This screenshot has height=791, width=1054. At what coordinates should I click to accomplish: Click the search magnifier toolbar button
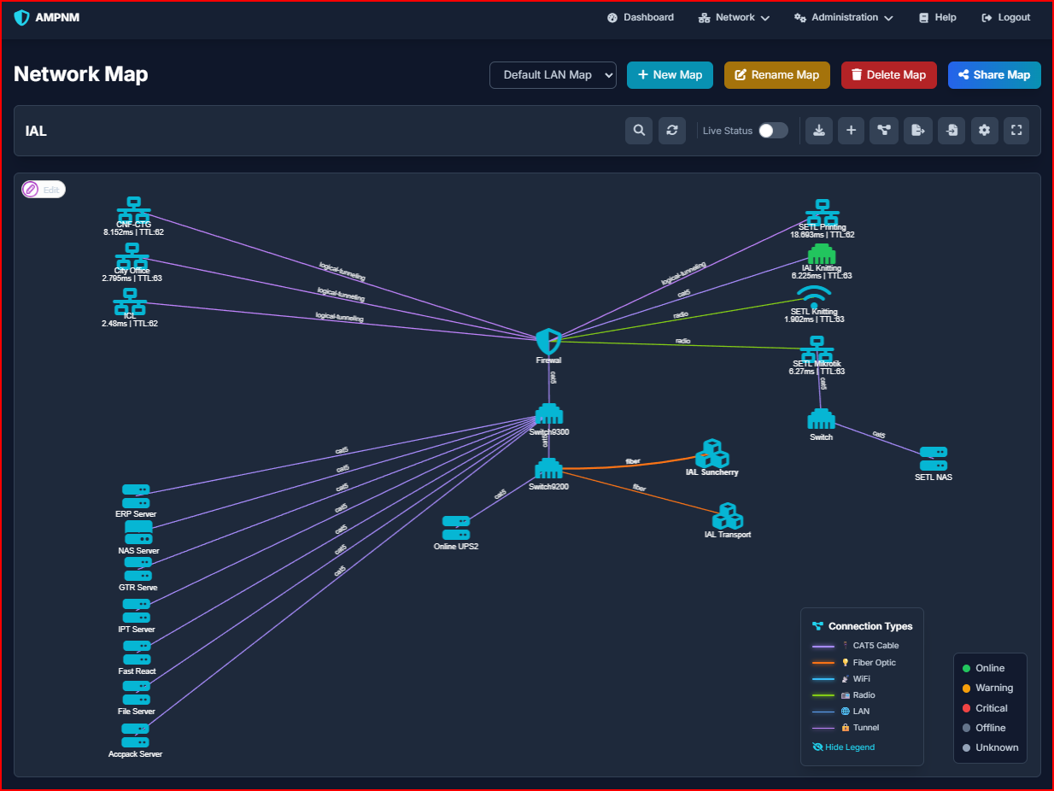coord(639,131)
